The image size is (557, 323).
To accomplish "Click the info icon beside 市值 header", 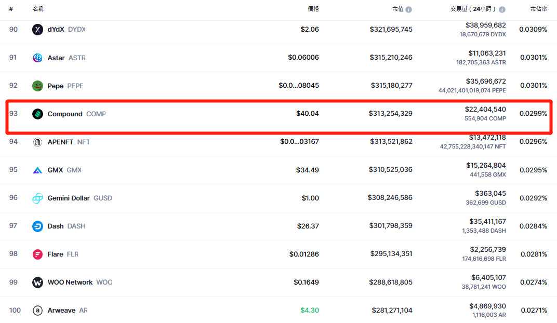I will [408, 9].
